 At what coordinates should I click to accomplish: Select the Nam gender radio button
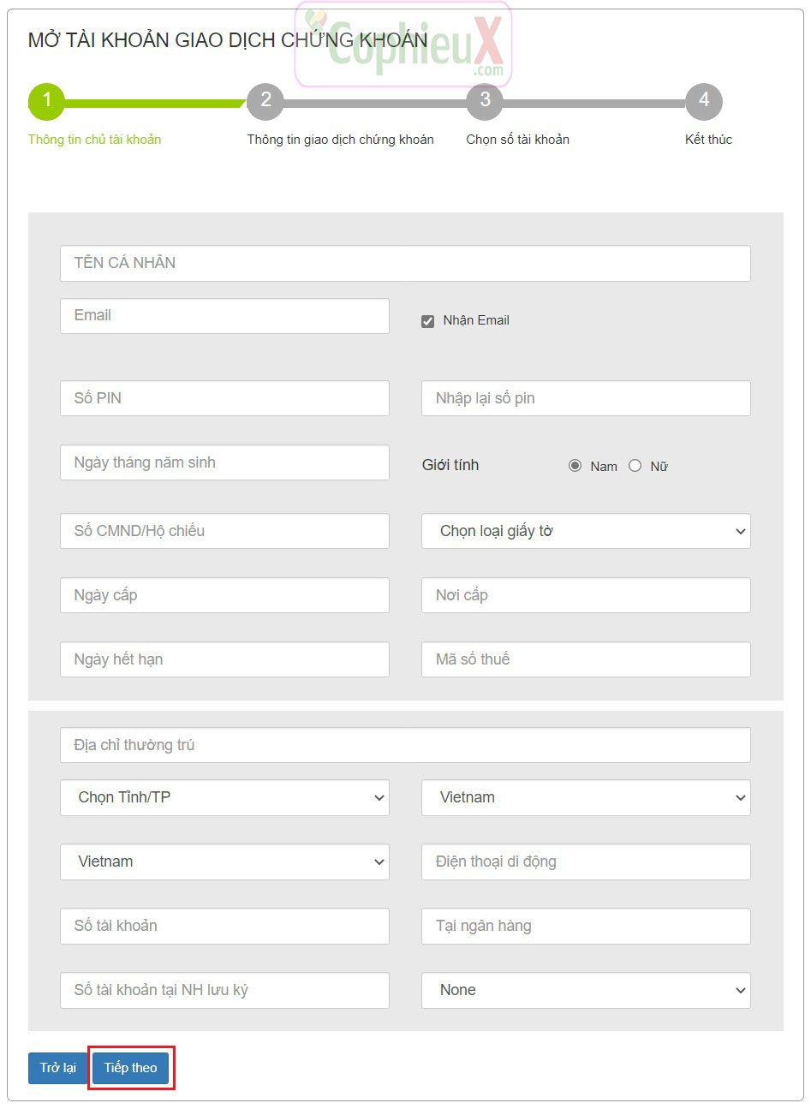pyautogui.click(x=575, y=466)
